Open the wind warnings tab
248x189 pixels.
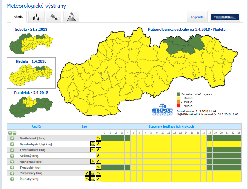coord(54,17)
